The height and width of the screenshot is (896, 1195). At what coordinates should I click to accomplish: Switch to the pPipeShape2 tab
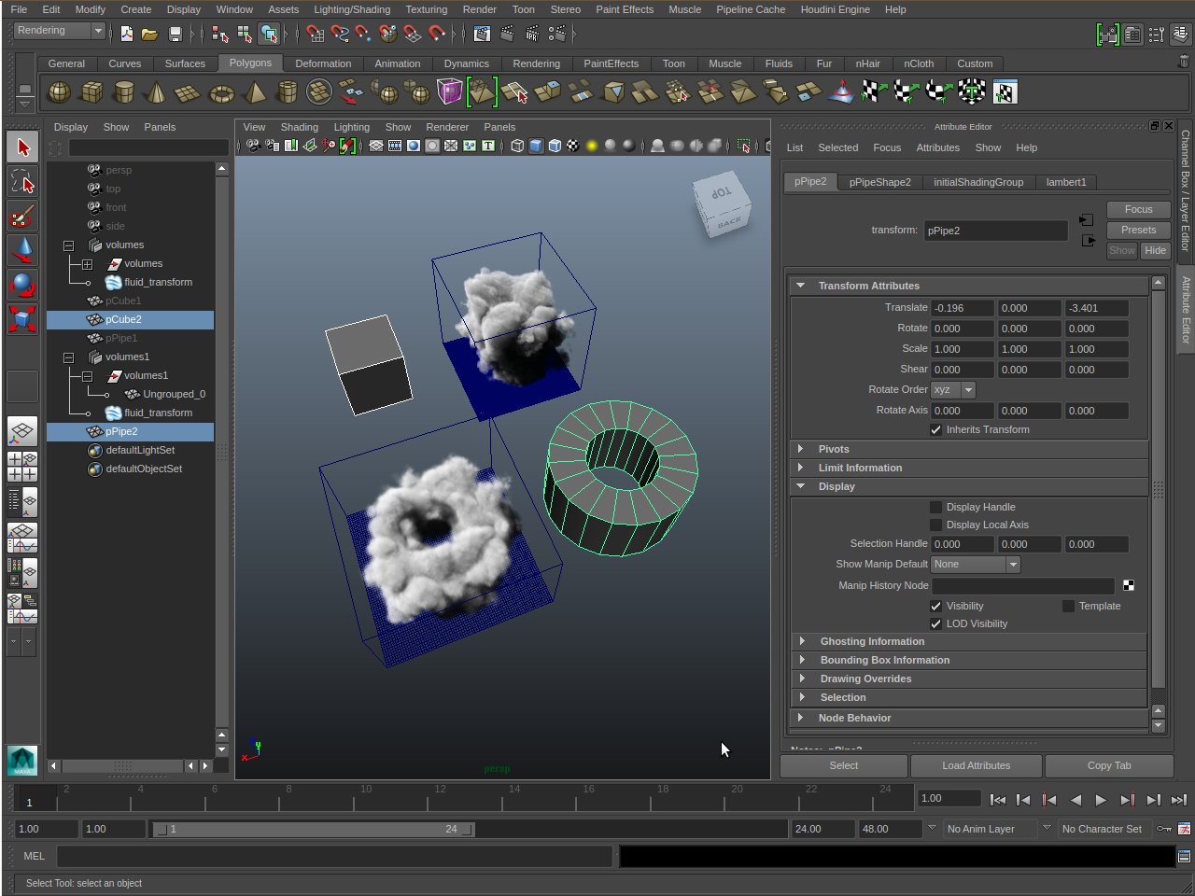[x=879, y=182]
